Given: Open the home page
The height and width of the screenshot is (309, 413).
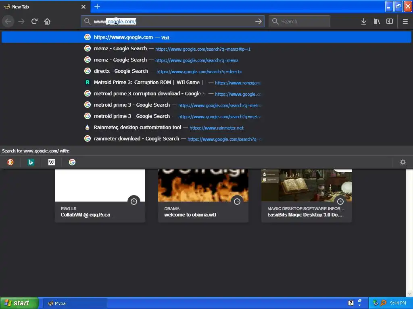Looking at the screenshot, I should pos(47,21).
